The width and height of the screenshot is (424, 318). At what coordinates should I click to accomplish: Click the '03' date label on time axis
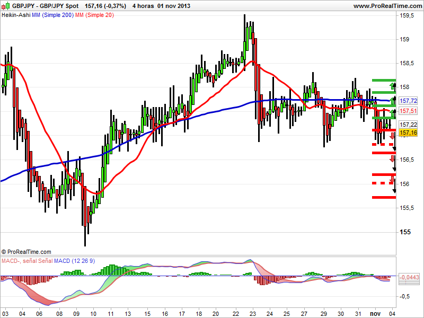(x=5, y=314)
